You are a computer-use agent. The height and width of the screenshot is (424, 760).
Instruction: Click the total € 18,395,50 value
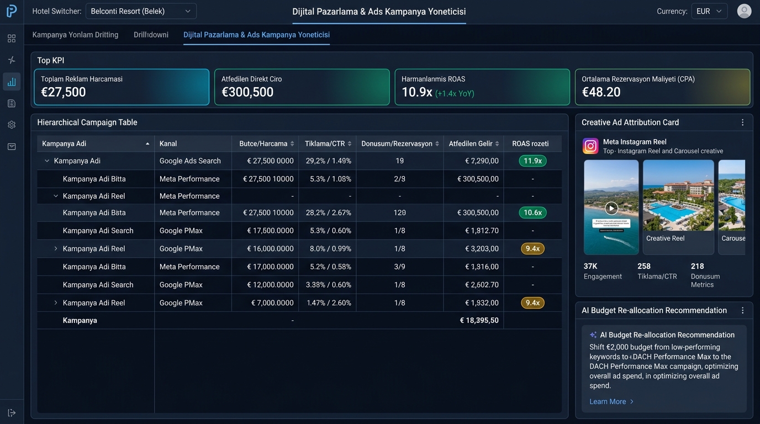(479, 321)
